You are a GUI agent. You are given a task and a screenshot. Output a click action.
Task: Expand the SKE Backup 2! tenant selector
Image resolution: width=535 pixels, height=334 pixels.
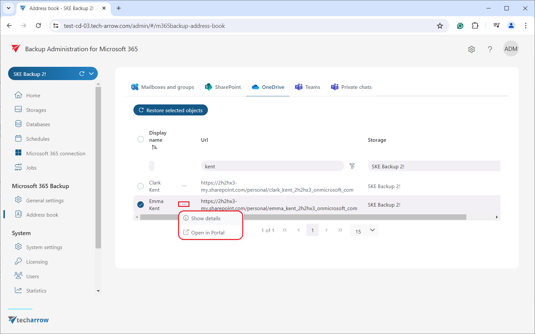click(x=91, y=74)
